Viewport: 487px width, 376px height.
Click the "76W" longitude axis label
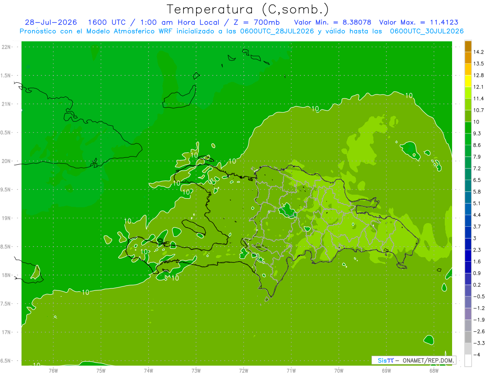[53, 370]
